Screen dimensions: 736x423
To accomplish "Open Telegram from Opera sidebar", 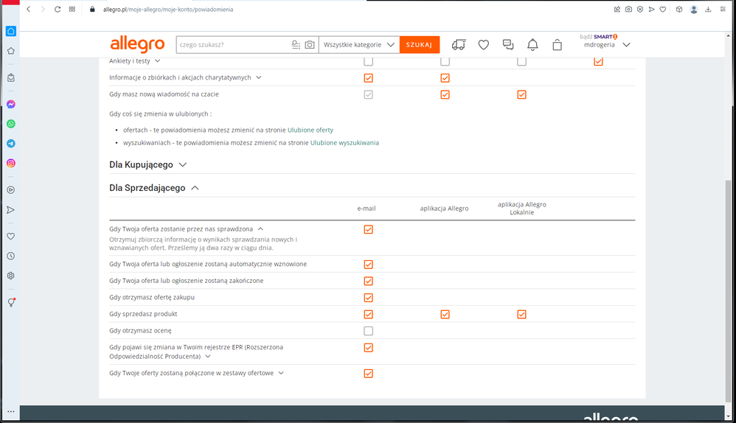I will tap(11, 144).
